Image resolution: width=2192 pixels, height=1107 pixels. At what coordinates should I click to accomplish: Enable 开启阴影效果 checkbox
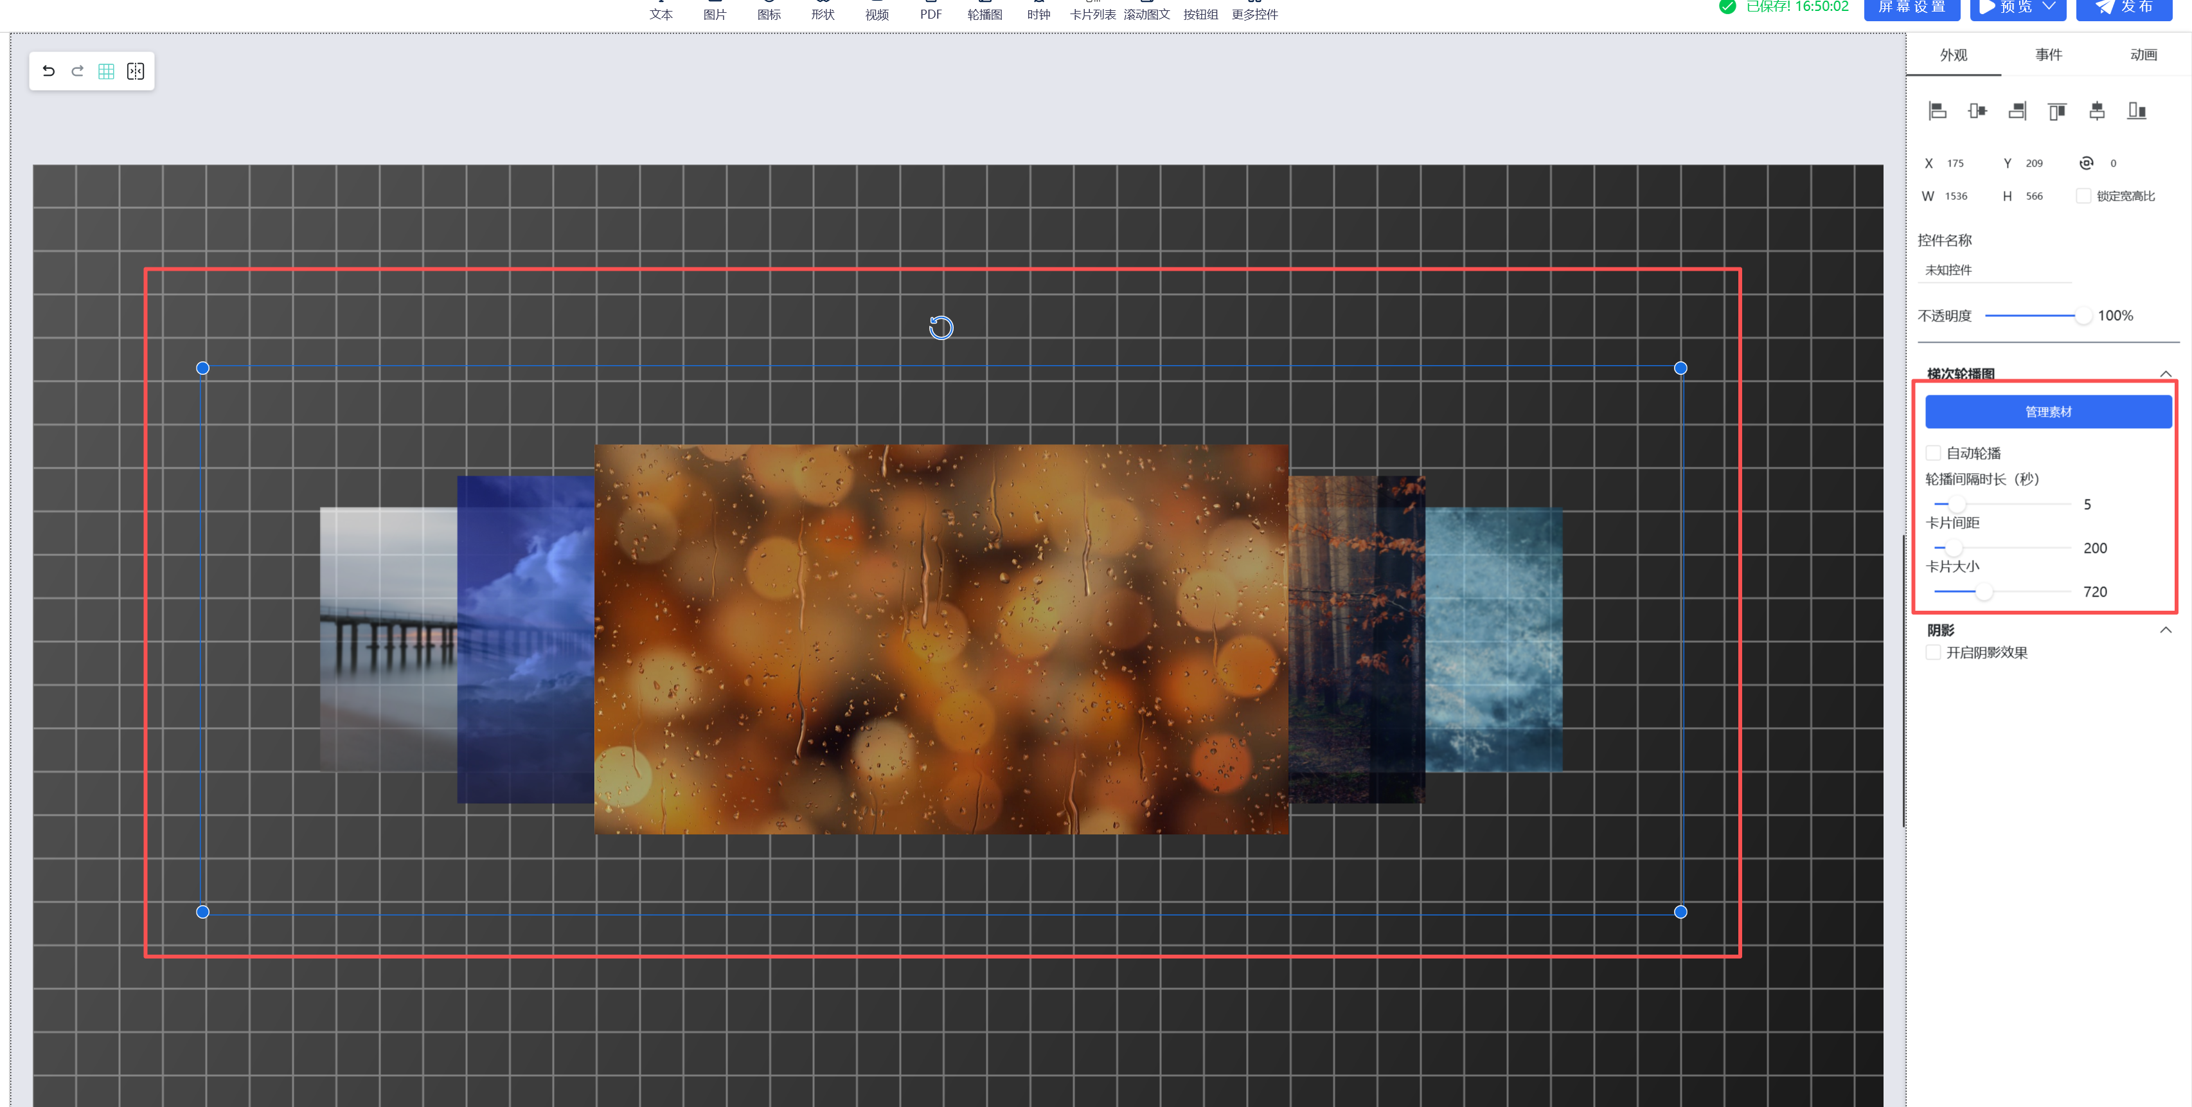[1933, 652]
